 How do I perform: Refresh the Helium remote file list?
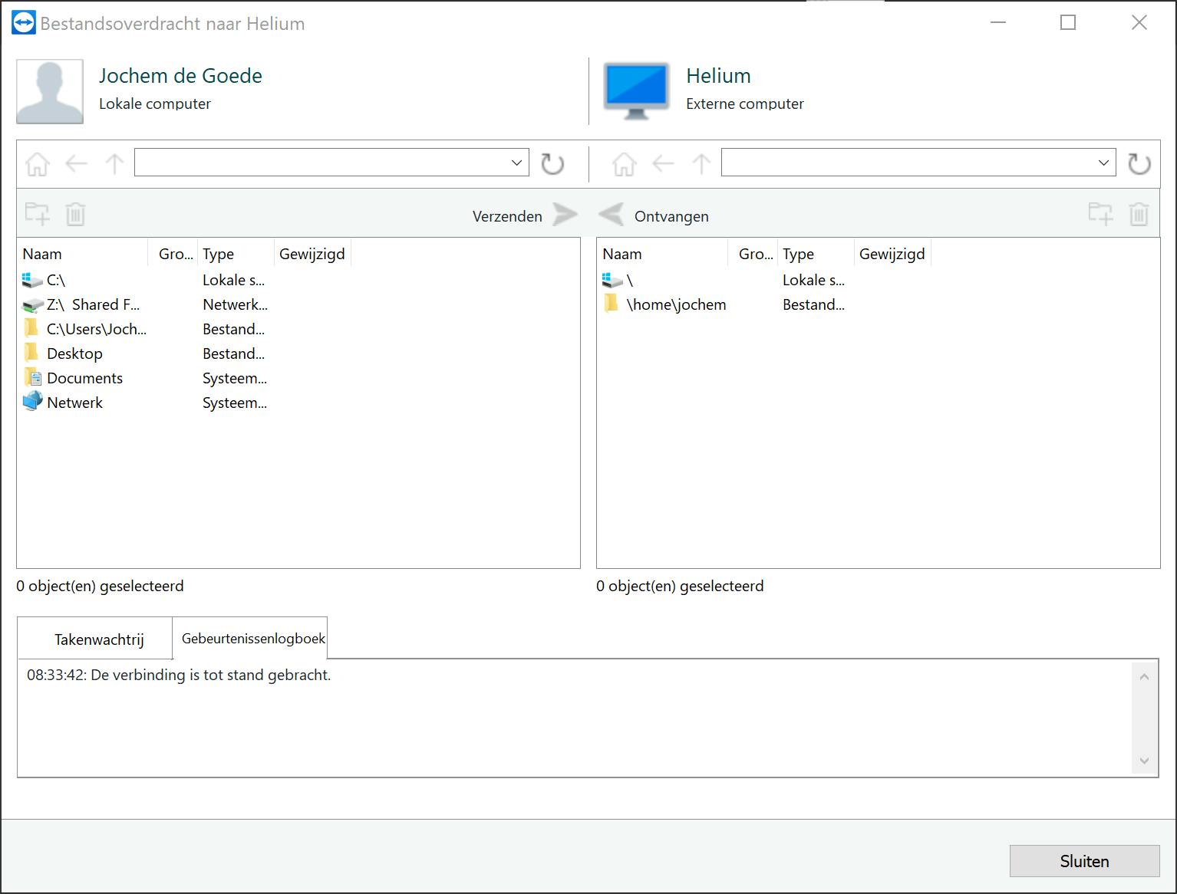1139,163
